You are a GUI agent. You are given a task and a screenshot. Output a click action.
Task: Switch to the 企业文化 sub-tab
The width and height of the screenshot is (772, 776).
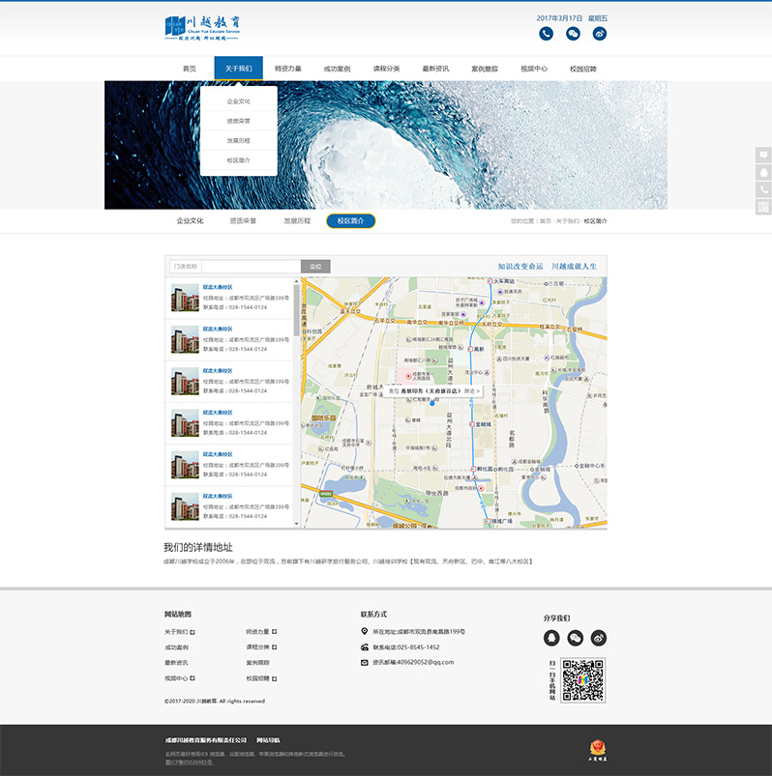tap(190, 221)
